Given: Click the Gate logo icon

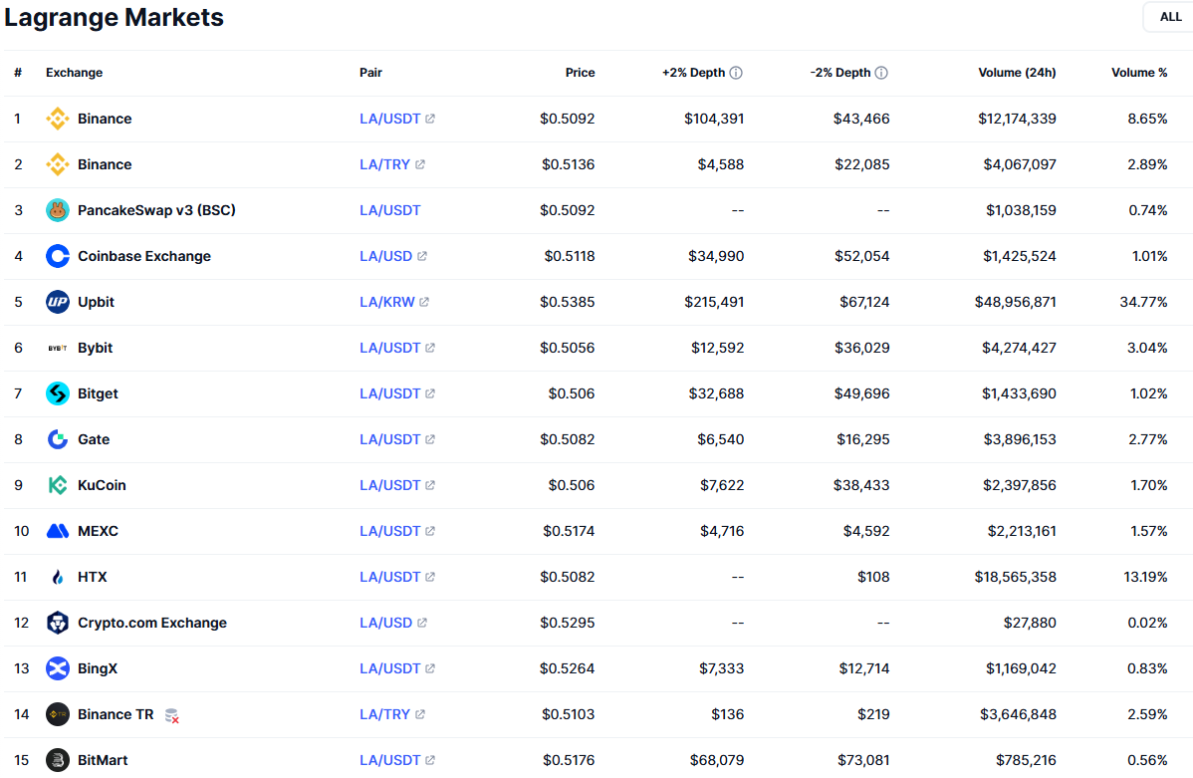Looking at the screenshot, I should (x=57, y=439).
